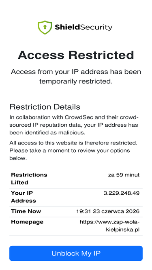Click the green shield logo icon
Screen dimensions: 152x270
tap(45, 28)
